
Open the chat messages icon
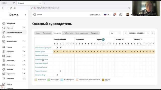pos(121,15)
